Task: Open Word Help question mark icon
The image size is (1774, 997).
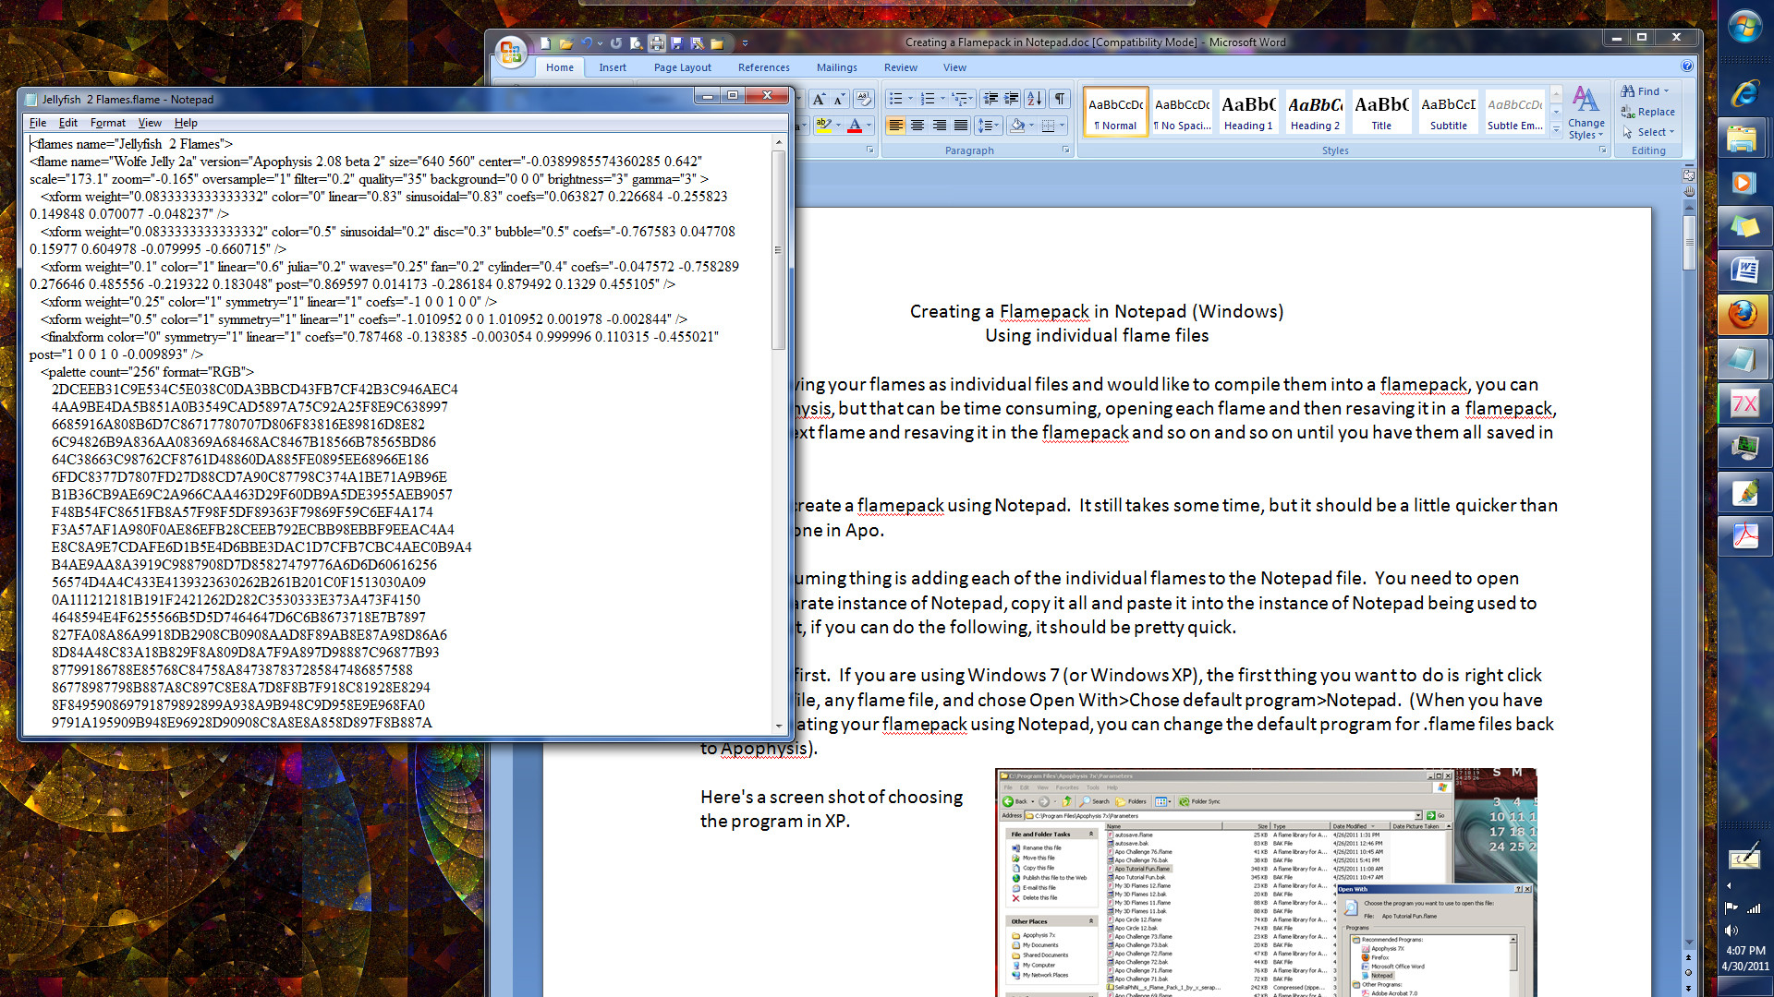Action: point(1686,66)
